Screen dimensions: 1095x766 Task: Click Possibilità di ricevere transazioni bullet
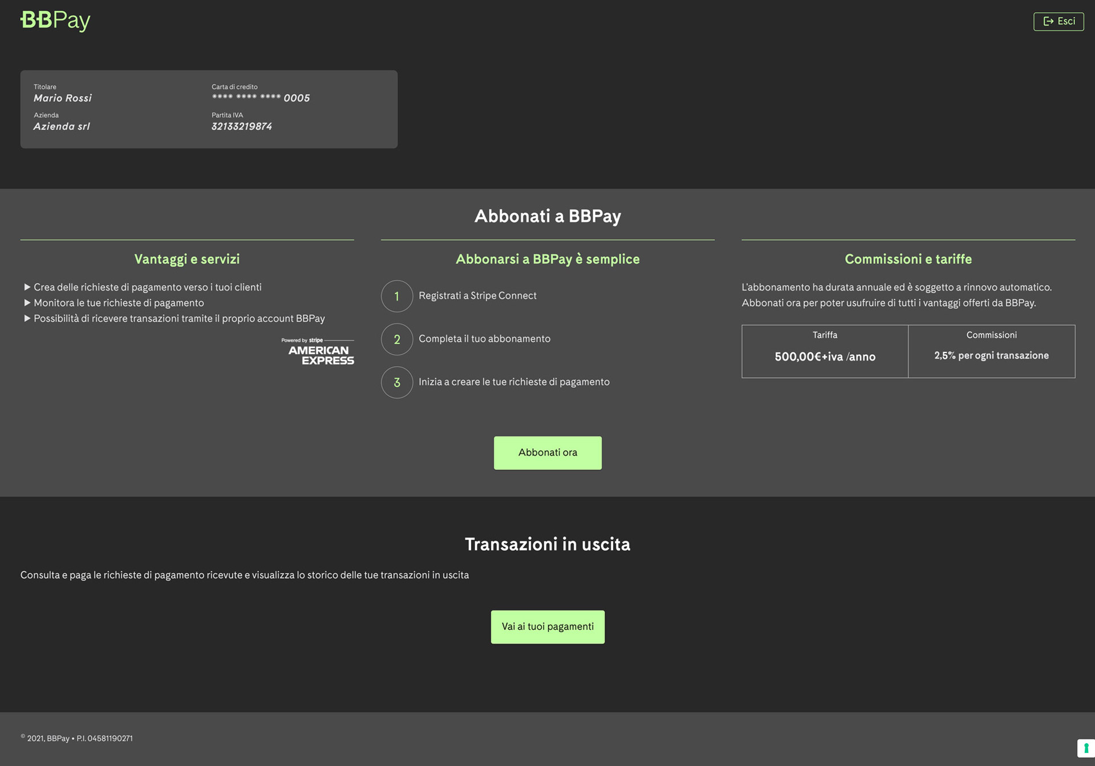[175, 318]
